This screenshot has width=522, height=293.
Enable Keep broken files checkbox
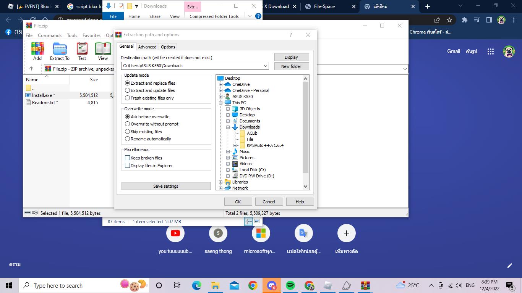point(128,158)
